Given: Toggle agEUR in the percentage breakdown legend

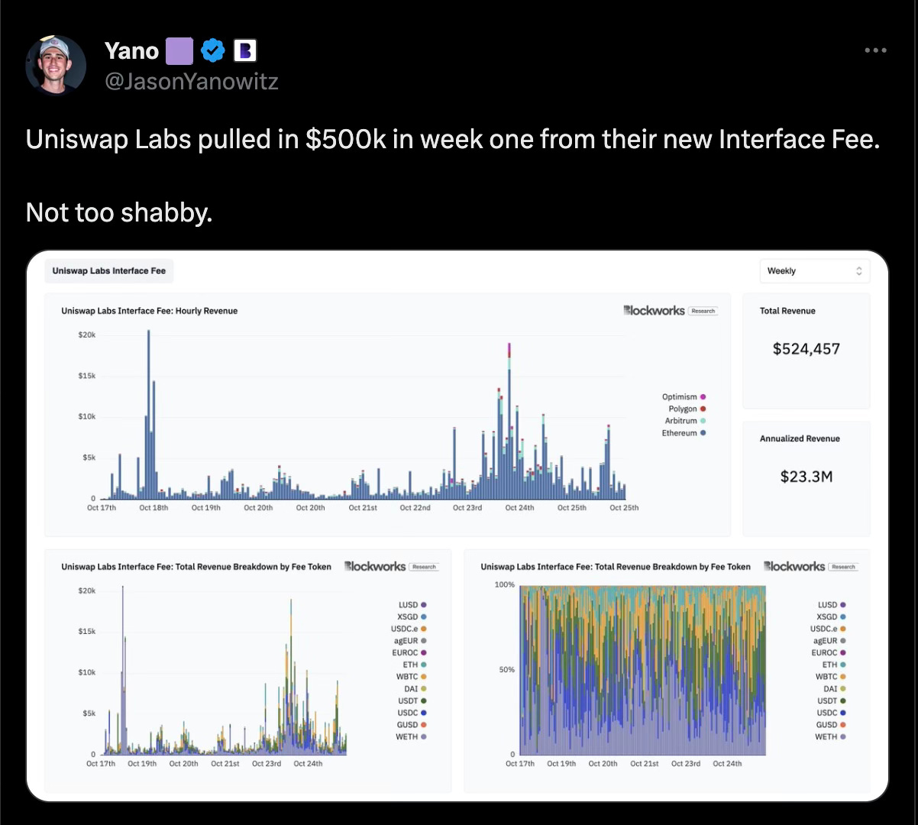Looking at the screenshot, I should (829, 641).
